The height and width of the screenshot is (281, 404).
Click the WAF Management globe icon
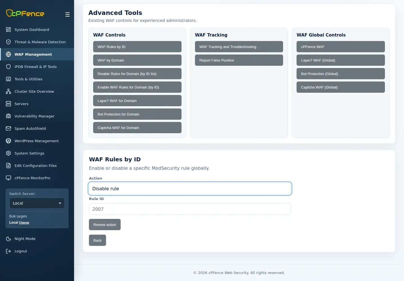coord(8,54)
